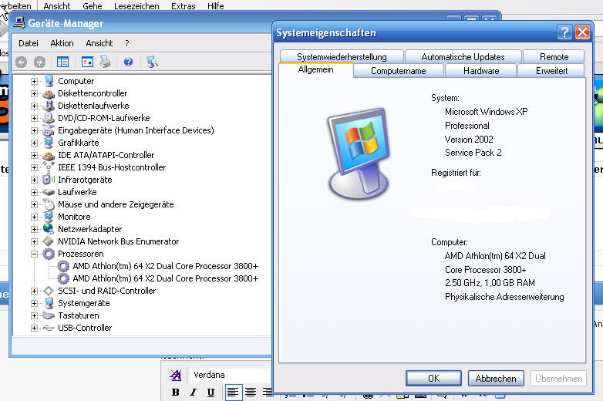Image resolution: width=603 pixels, height=401 pixels.
Task: Switch to the Erweitert tab
Action: pos(551,71)
